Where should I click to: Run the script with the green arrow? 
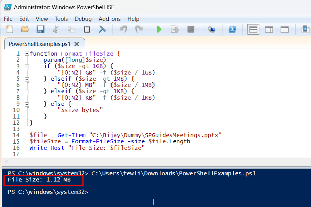click(x=159, y=29)
